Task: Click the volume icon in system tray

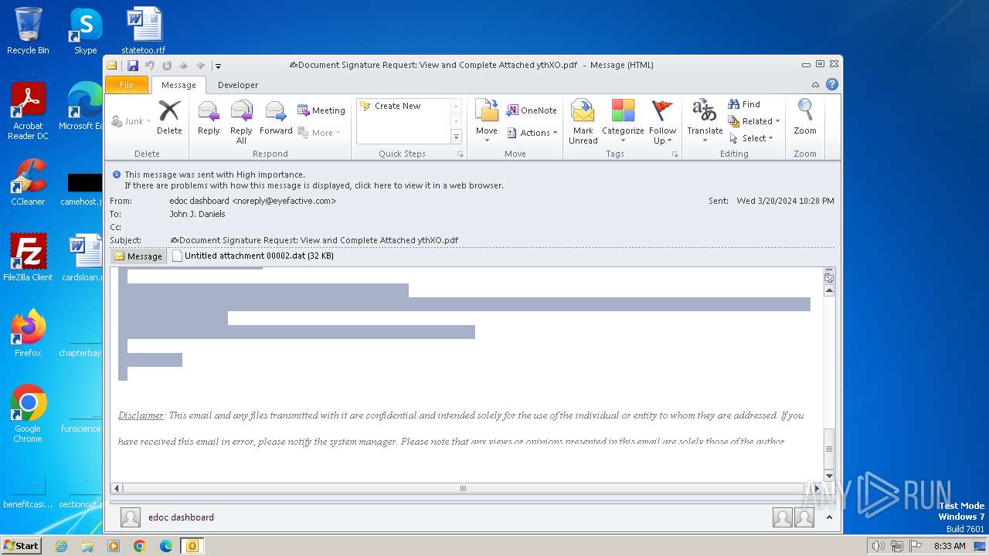Action: click(x=879, y=546)
